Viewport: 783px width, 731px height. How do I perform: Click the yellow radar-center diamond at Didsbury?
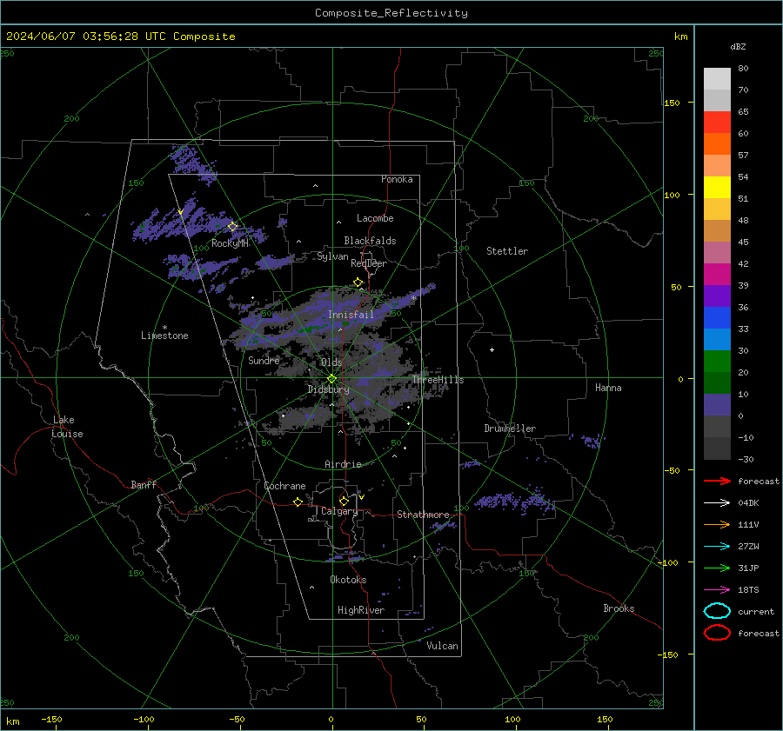[332, 379]
